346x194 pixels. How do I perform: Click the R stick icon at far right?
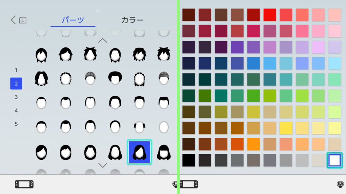pyautogui.click(x=340, y=184)
